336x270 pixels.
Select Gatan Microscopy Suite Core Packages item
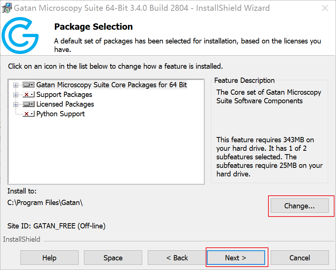[x=111, y=85]
